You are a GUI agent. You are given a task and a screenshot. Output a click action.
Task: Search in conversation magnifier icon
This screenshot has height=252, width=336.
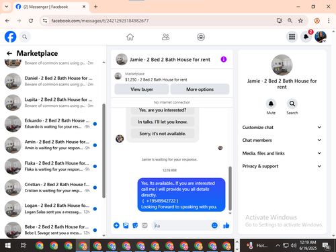pyautogui.click(x=292, y=103)
